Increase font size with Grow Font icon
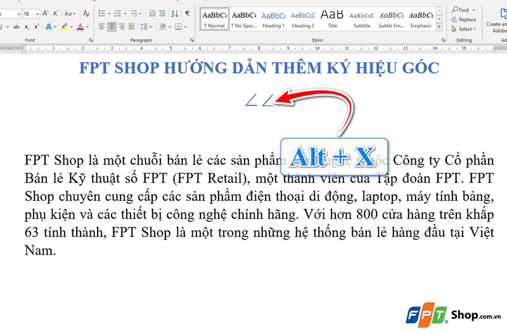This screenshot has width=507, height=334. tap(46, 13)
